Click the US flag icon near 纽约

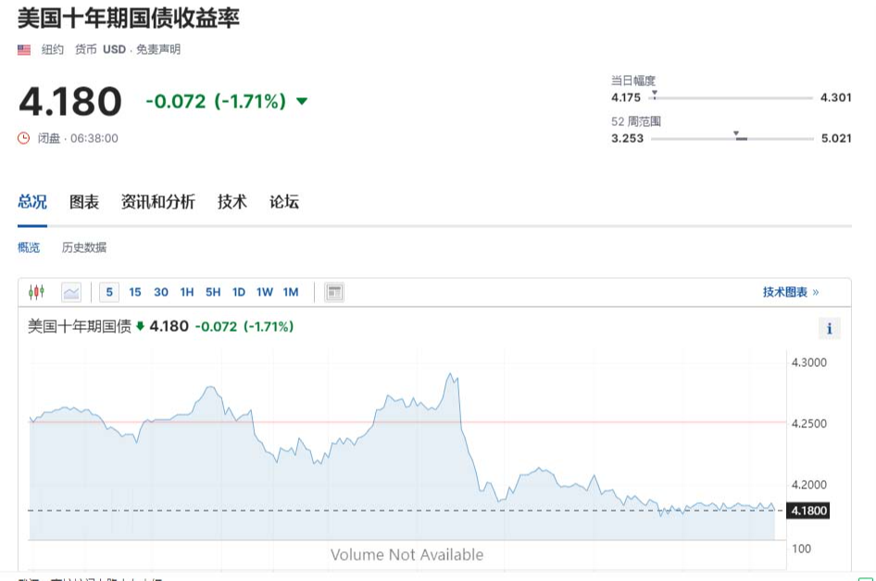[23, 51]
